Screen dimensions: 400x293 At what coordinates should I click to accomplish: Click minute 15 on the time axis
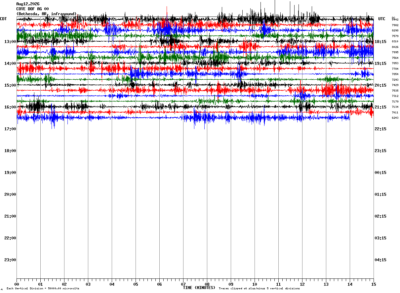click(x=374, y=284)
